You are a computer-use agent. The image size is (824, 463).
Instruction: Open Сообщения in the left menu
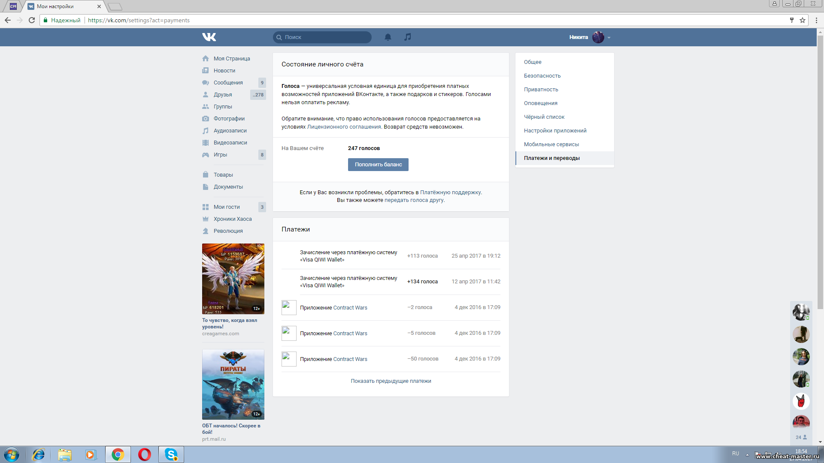pos(228,83)
